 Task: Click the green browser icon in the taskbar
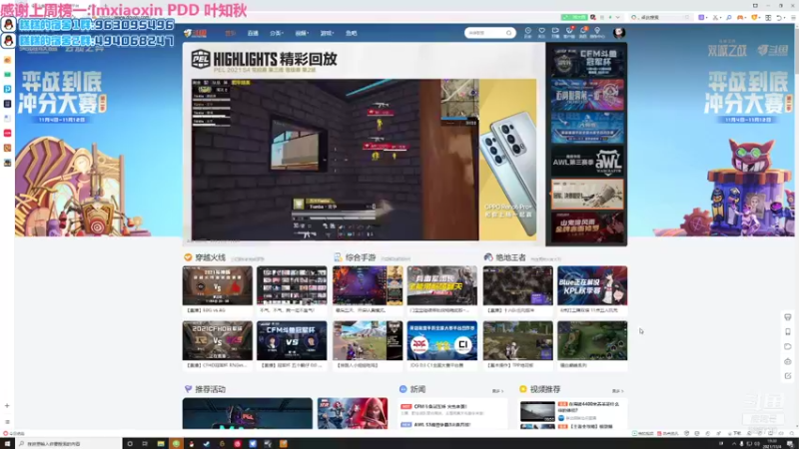(176, 444)
